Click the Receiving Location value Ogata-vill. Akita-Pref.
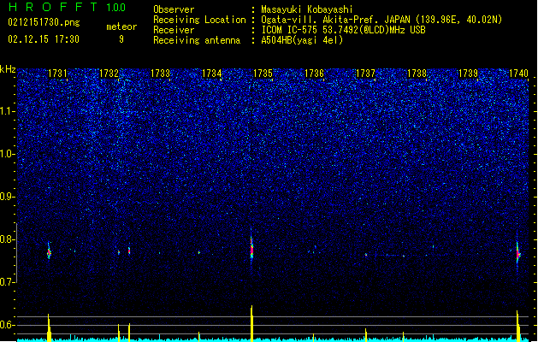Screen dimensions: 538x342 [318, 20]
